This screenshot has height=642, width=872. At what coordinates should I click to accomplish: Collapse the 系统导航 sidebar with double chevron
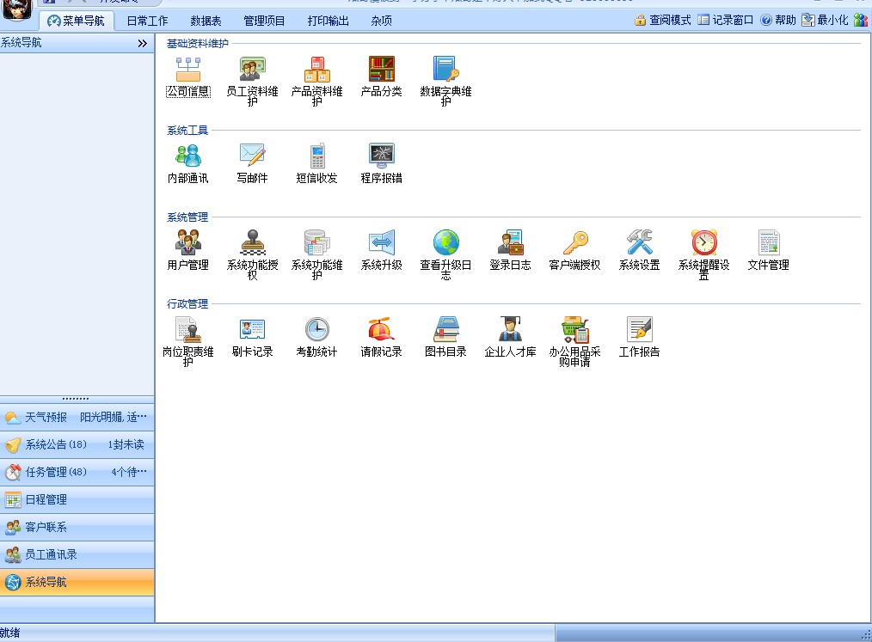coord(142,43)
